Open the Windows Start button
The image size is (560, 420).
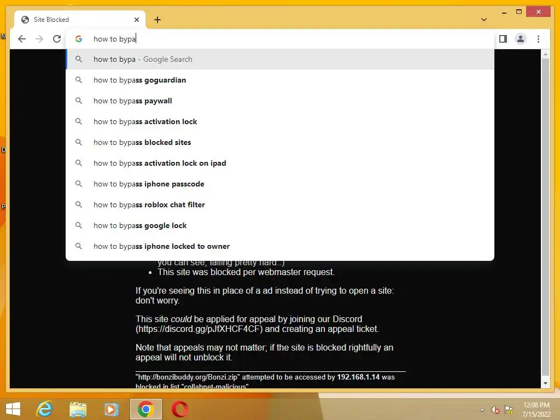[x=13, y=409]
